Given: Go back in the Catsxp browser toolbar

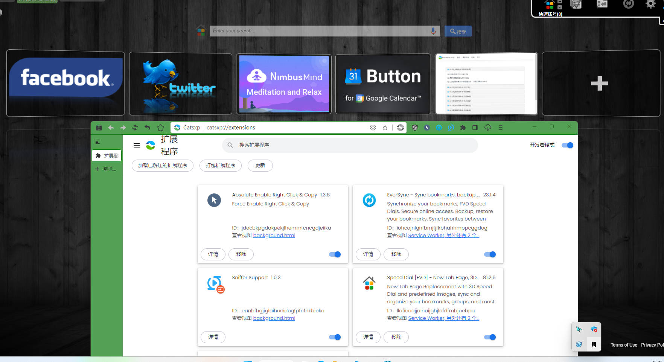Looking at the screenshot, I should point(111,128).
